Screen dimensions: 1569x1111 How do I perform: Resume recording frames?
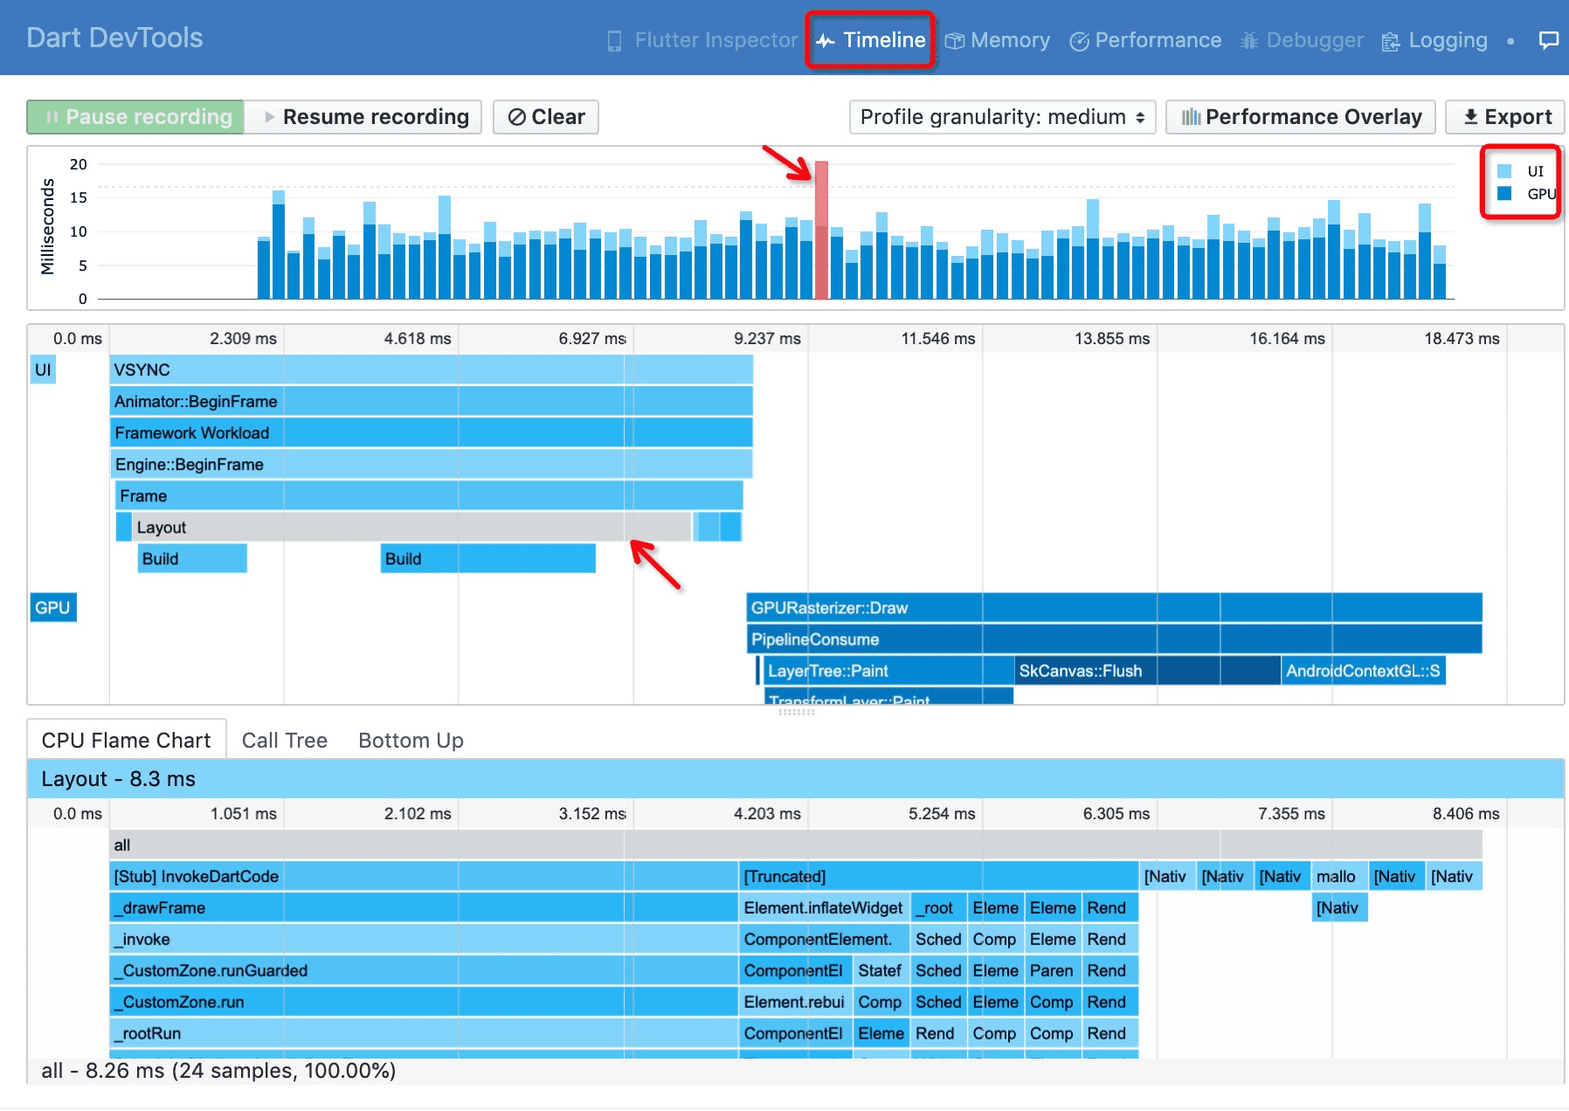pyautogui.click(x=363, y=117)
